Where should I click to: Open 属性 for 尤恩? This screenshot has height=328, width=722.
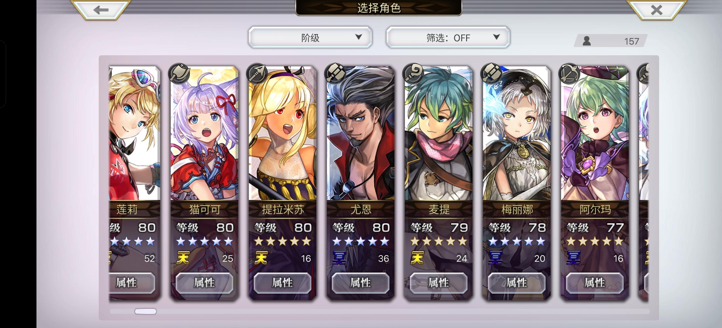(x=361, y=283)
